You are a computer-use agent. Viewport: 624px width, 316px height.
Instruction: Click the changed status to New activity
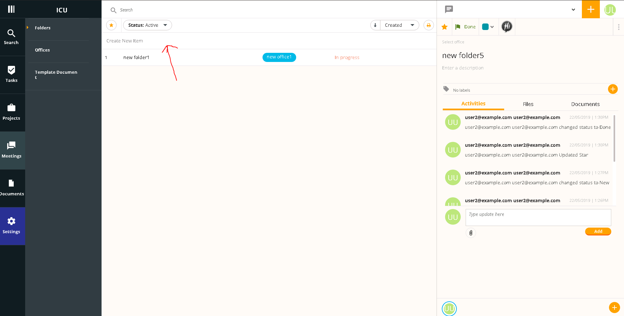(x=537, y=183)
